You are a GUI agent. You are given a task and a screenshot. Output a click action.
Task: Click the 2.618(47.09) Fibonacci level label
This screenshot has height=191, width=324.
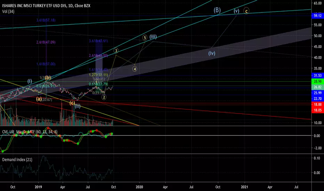(46, 42)
